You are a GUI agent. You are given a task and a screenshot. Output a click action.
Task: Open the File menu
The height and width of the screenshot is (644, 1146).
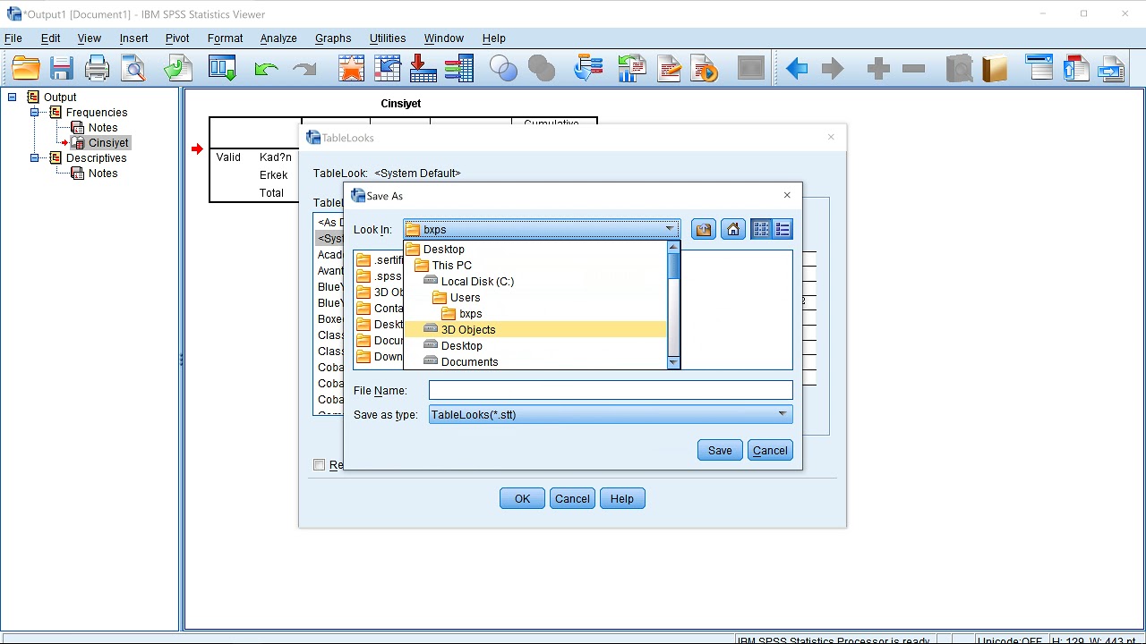pos(13,38)
